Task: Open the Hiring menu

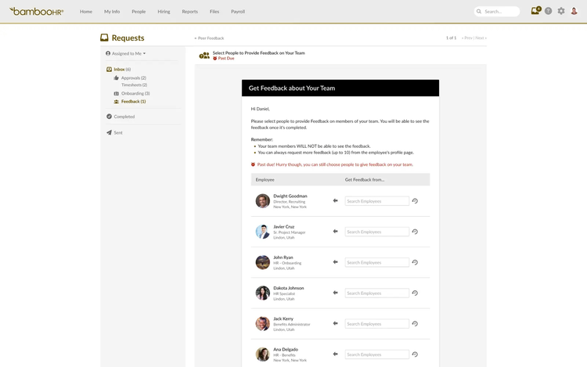Action: pyautogui.click(x=164, y=12)
